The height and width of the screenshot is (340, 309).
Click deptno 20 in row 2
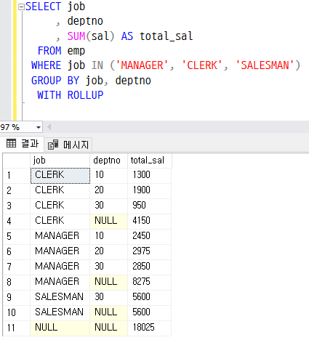coord(108,190)
